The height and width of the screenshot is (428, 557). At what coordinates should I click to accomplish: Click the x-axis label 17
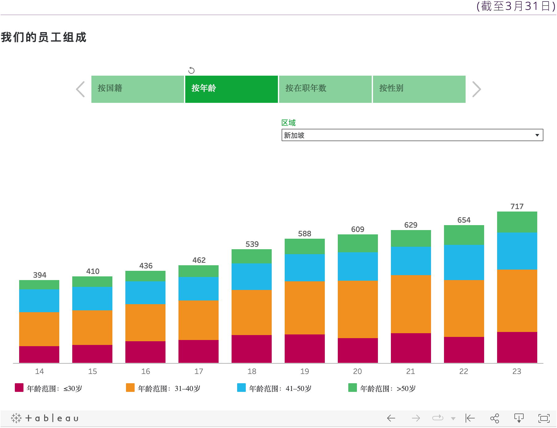199,371
